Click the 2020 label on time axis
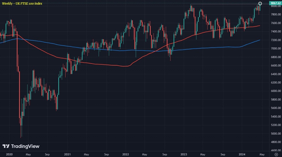 click(9, 154)
